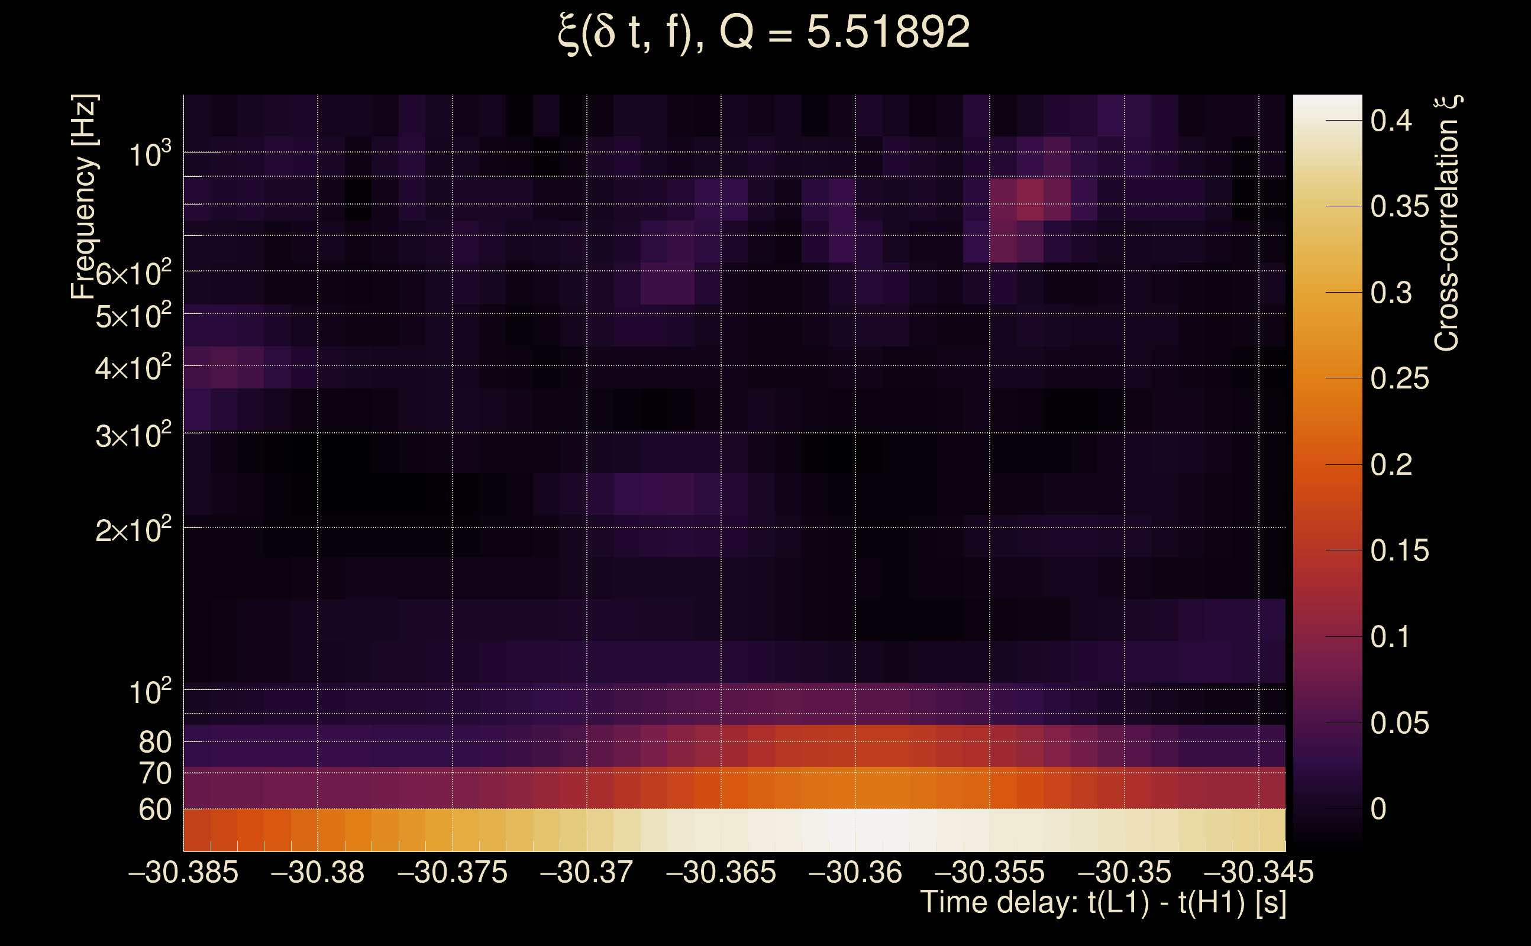This screenshot has height=946, width=1531.
Task: Click the Cross-correlation ξ colorbar label
Action: [x=1447, y=223]
